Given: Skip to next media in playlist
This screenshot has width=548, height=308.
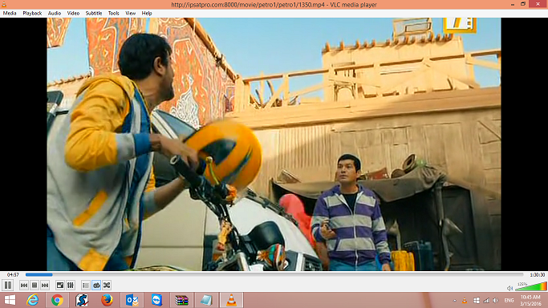Looking at the screenshot, I should (45, 286).
